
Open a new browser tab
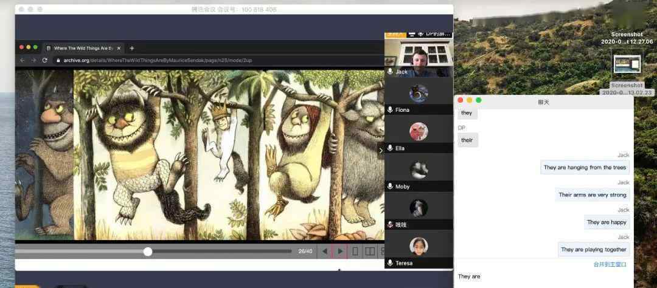click(x=131, y=48)
